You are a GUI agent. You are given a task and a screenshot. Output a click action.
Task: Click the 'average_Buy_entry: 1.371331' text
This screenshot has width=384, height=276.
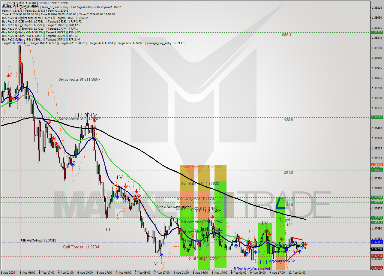click(166, 43)
